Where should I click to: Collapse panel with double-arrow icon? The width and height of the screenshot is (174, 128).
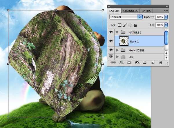pyautogui.click(x=167, y=7)
